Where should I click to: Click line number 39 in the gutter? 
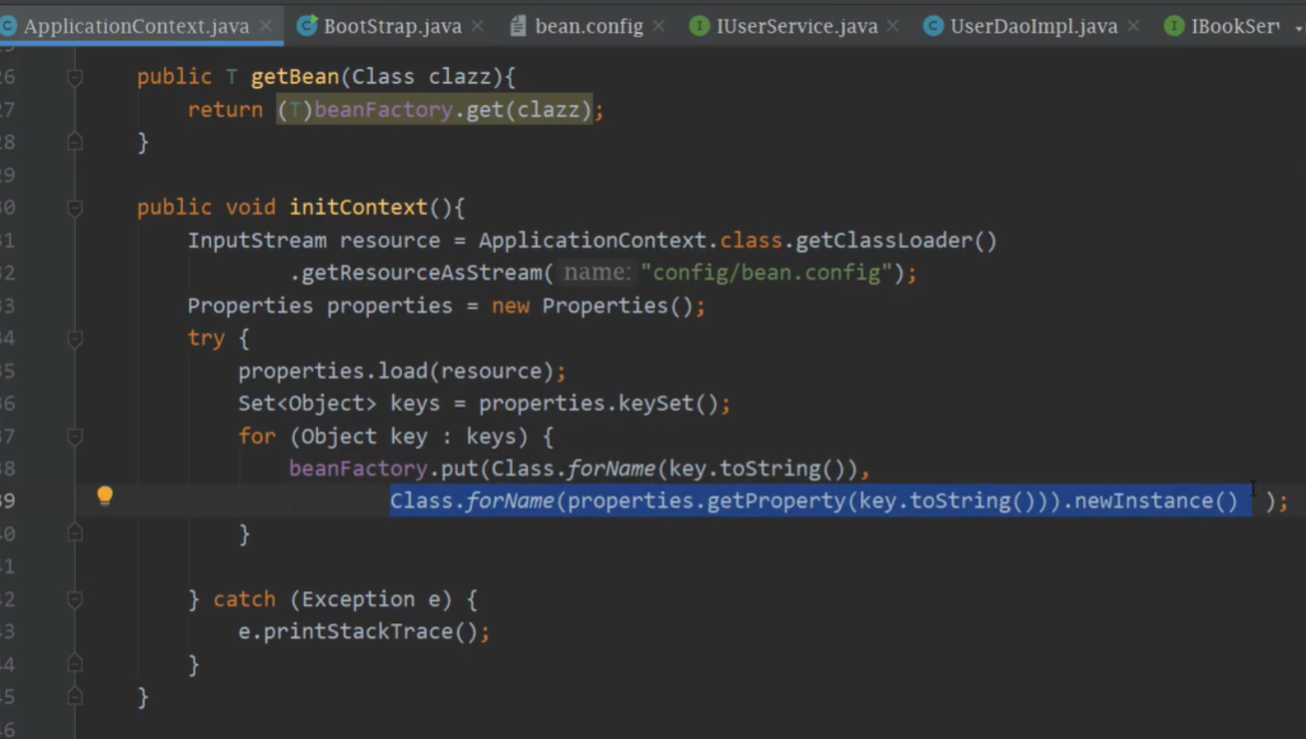(x=9, y=501)
